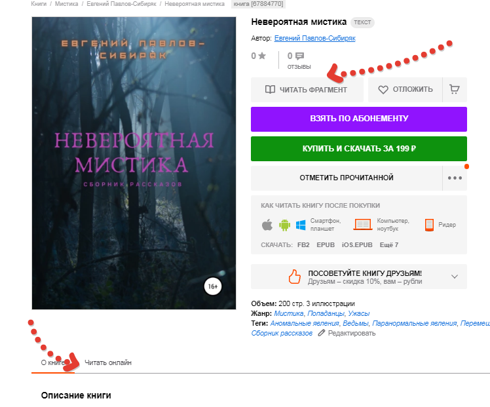Click the open book icon on Читать фрагмент
Image resolution: width=490 pixels, height=407 pixels.
tap(270, 90)
